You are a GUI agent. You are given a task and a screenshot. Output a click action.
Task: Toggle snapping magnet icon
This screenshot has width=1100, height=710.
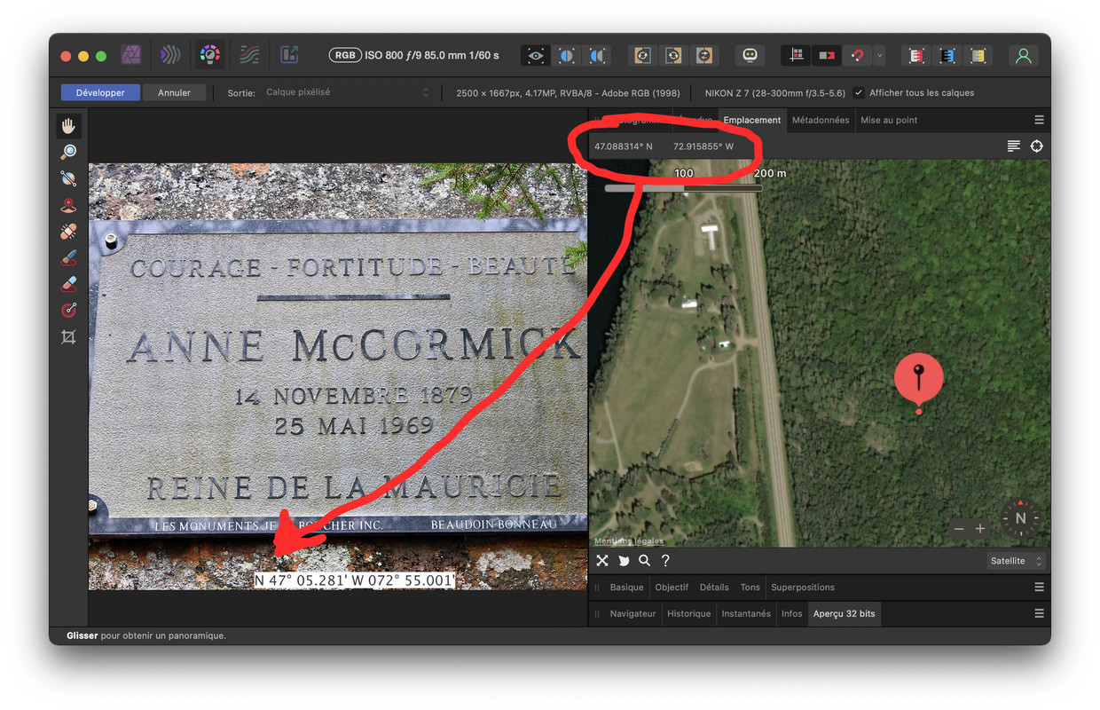click(x=857, y=55)
